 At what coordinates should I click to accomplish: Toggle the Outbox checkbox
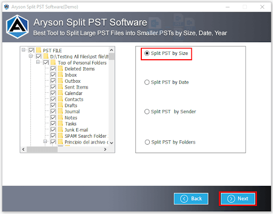click(x=53, y=81)
